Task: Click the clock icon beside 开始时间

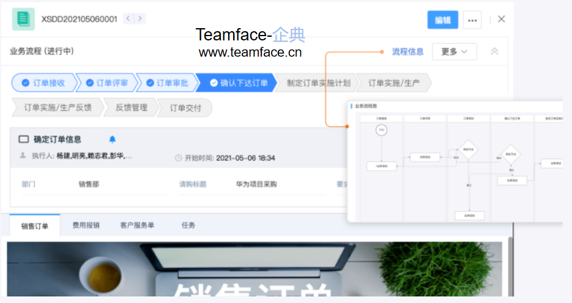Action: point(179,158)
